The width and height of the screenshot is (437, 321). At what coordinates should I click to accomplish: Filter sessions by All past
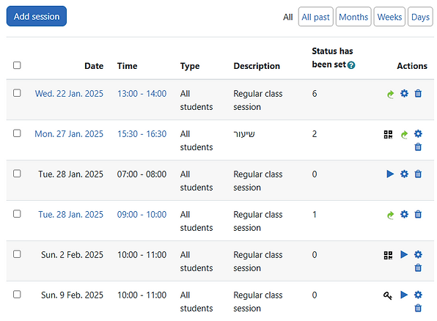coord(315,17)
